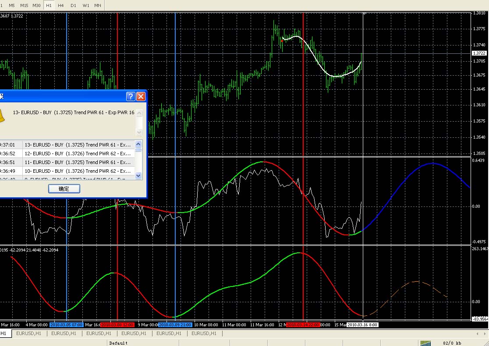The width and height of the screenshot is (489, 346).
Task: Switch to the H4 timeframe
Action: coord(61,5)
